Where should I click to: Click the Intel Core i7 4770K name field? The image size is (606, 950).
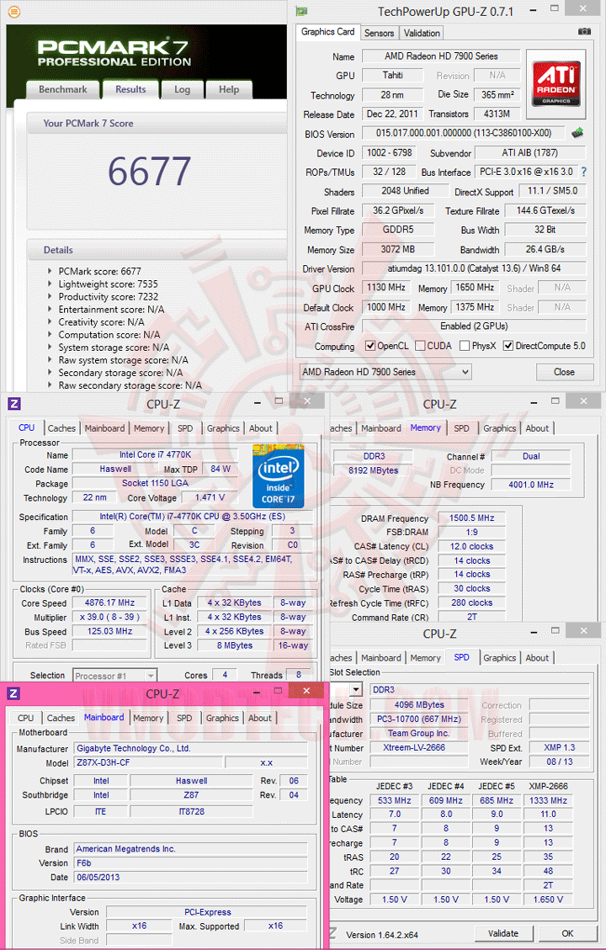point(155,454)
